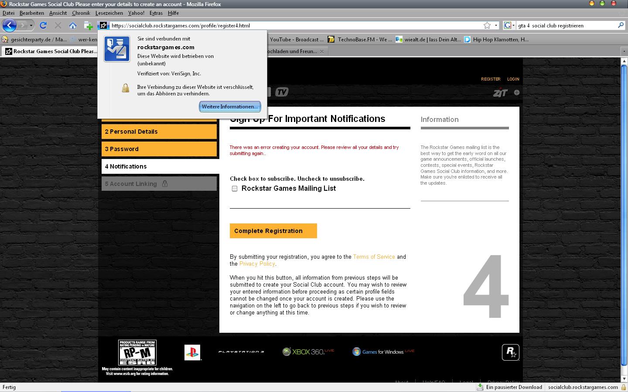Screen dimensions: 628x392
Task: Click the REGISTER link
Action: point(491,79)
